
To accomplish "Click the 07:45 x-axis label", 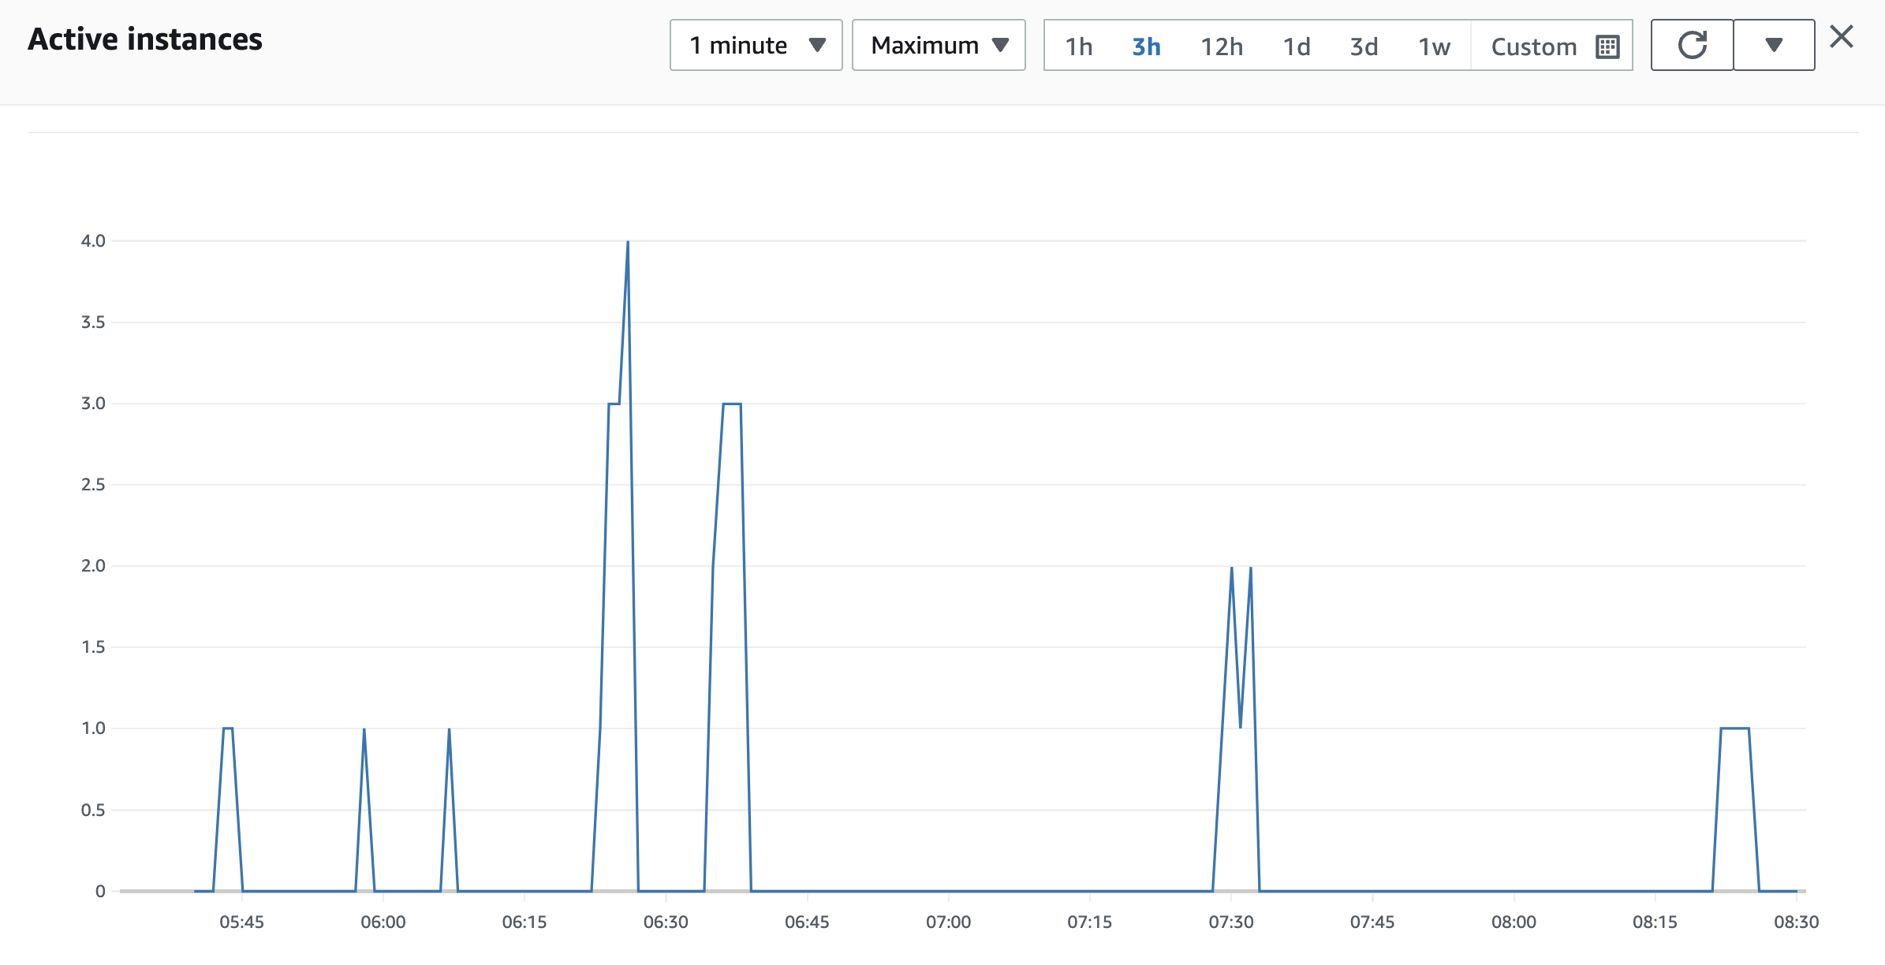I will tap(1372, 922).
